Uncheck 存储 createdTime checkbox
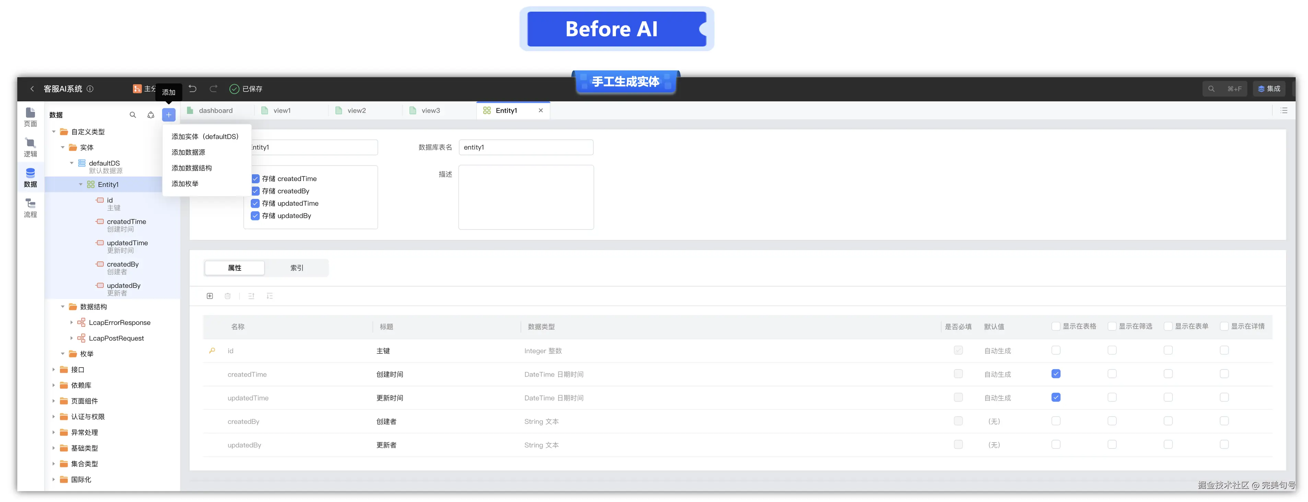The image size is (1308, 502). [x=255, y=179]
